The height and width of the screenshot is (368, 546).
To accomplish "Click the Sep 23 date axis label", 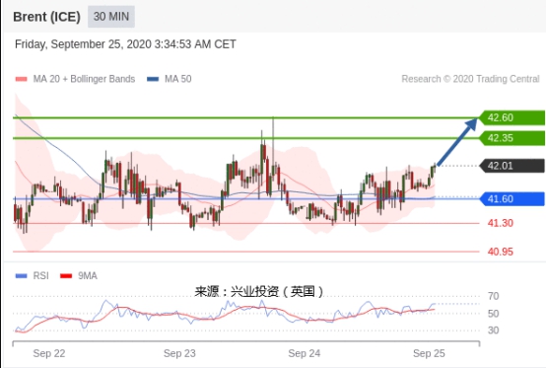I will tap(179, 353).
